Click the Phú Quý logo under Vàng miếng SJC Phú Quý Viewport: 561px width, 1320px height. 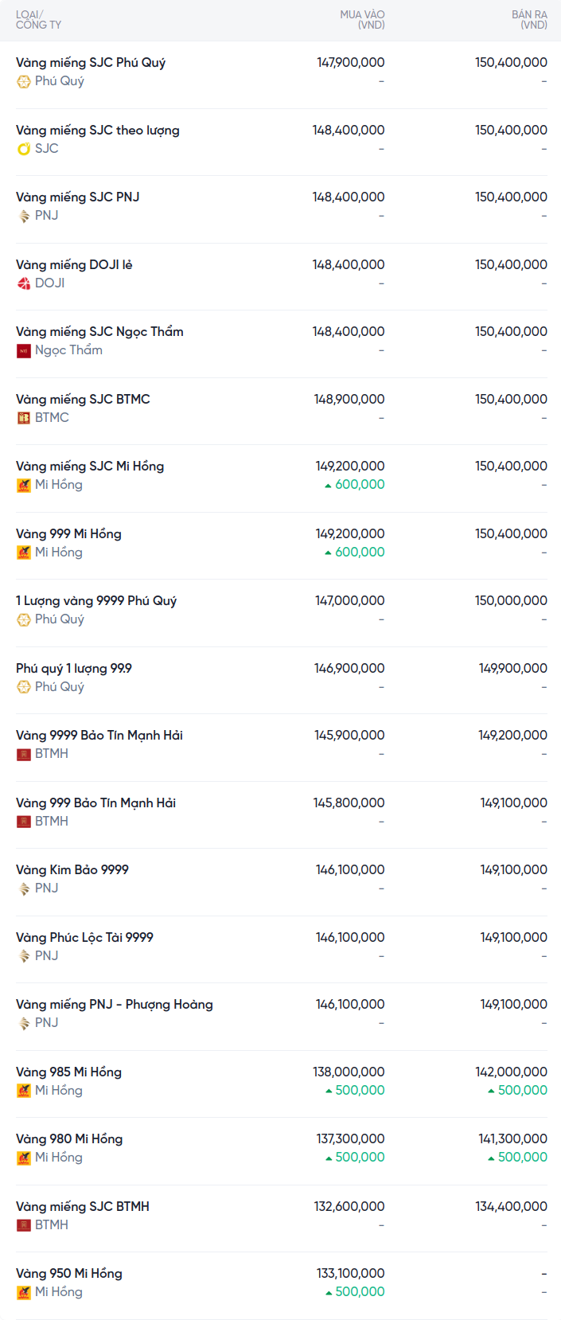click(x=24, y=81)
